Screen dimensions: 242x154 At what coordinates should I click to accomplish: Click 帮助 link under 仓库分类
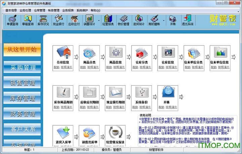click(x=135, y=67)
